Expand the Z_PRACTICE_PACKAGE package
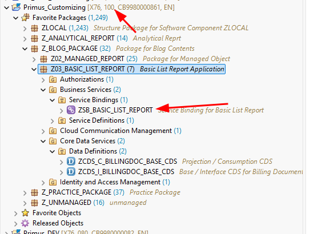The width and height of the screenshot is (318, 234). [25, 193]
